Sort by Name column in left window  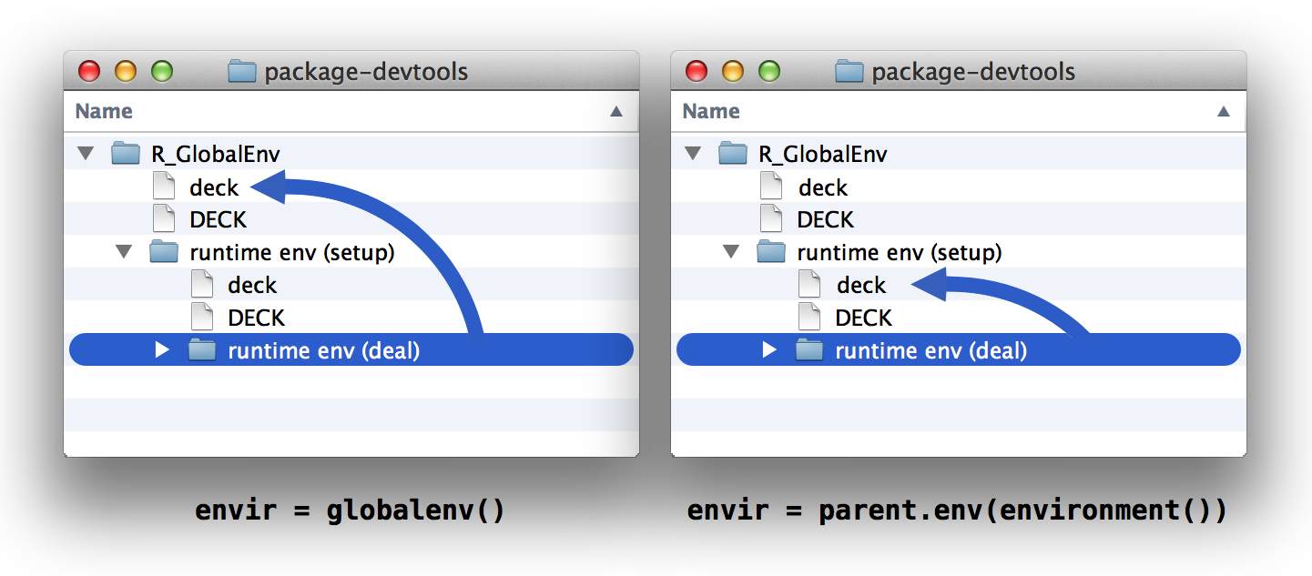104,111
